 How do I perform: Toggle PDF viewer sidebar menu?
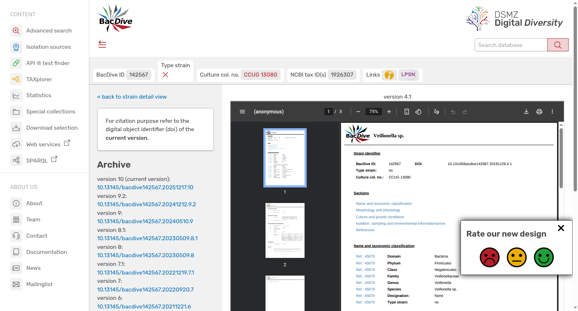click(242, 112)
